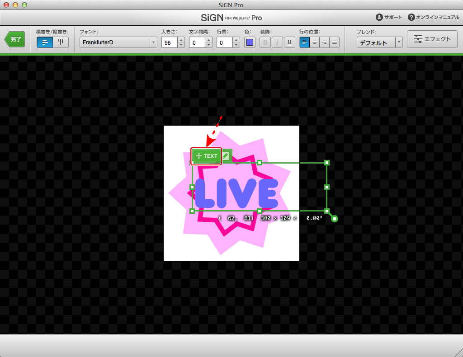Image resolution: width=463 pixels, height=357 pixels.
Task: Click the 0.00° rotation angle readout
Action: pyautogui.click(x=314, y=218)
